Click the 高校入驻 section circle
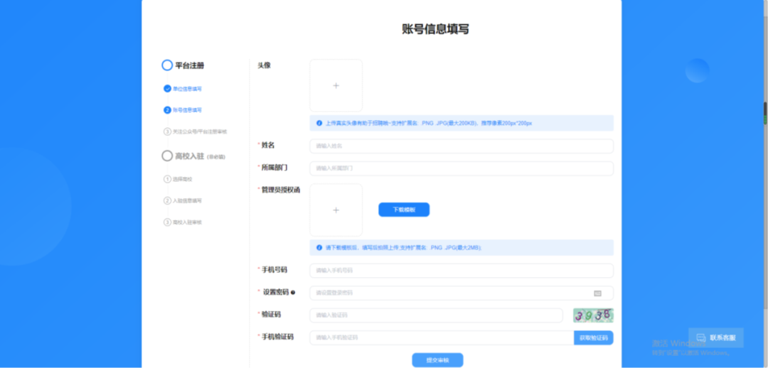 167,156
